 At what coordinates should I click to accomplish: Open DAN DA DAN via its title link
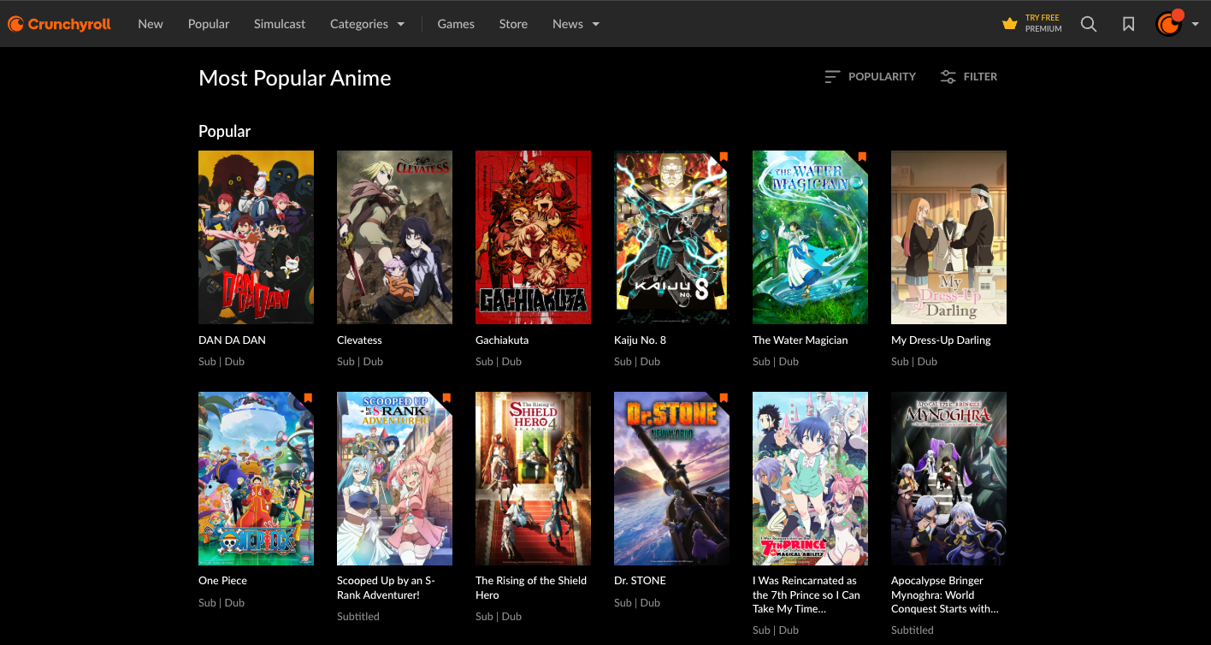coord(232,340)
